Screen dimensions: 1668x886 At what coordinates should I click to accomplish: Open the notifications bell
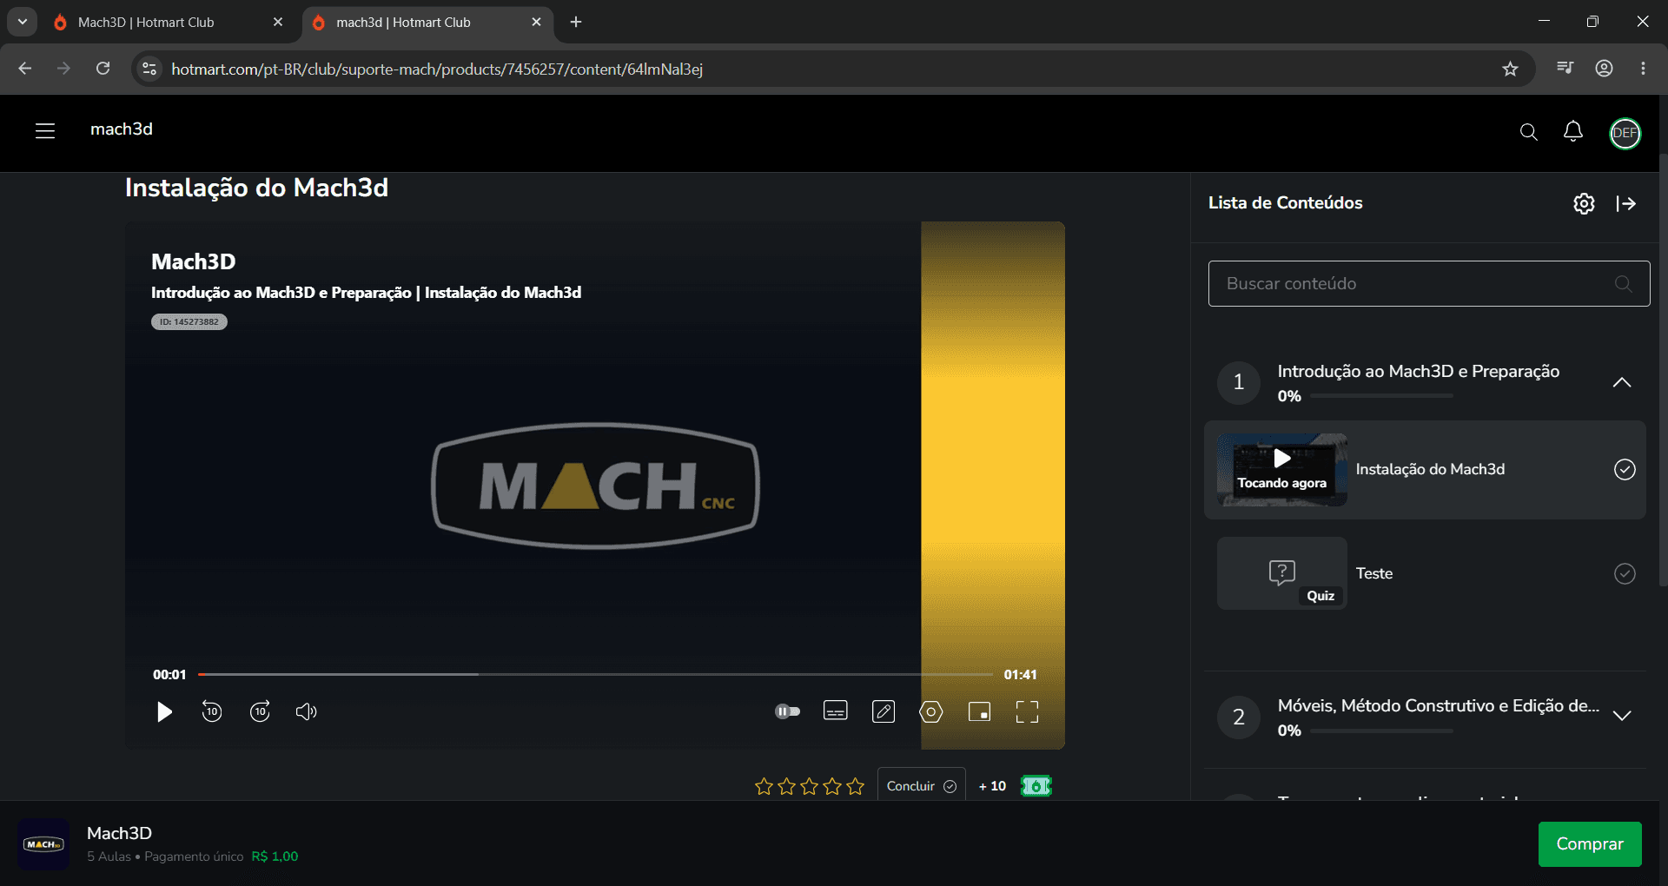(x=1573, y=131)
